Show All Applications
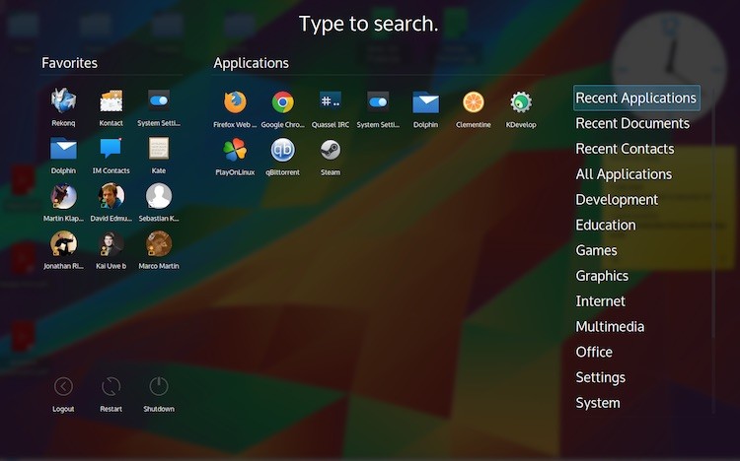 [624, 174]
